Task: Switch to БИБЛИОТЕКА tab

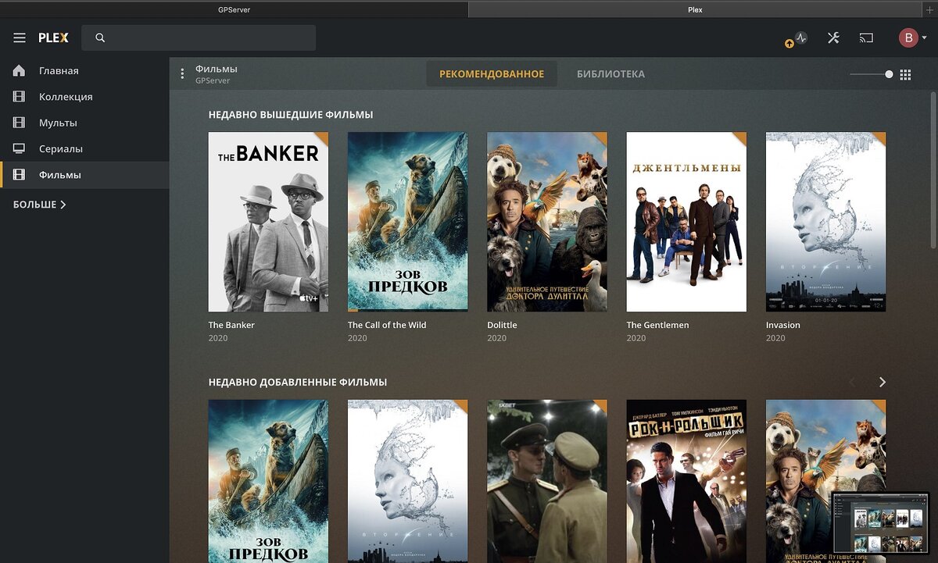Action: 610,74
